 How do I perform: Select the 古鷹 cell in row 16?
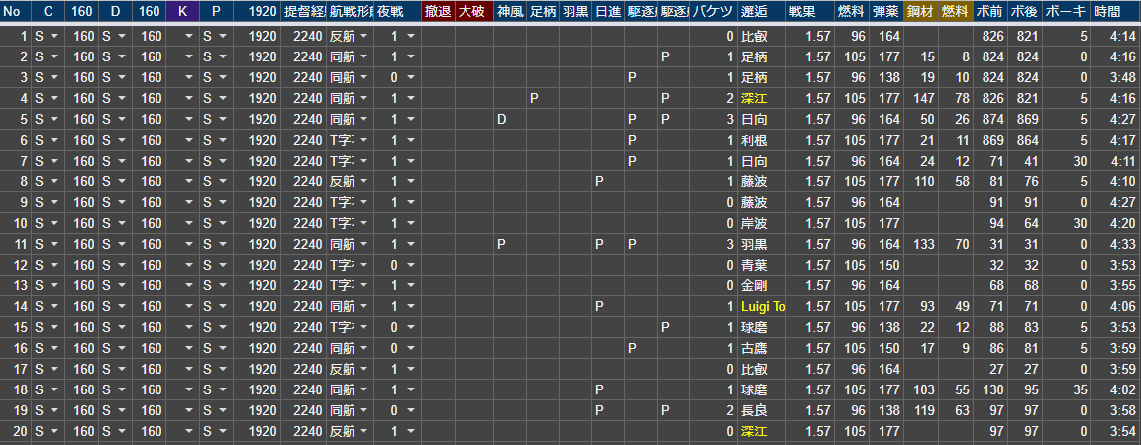(x=761, y=348)
